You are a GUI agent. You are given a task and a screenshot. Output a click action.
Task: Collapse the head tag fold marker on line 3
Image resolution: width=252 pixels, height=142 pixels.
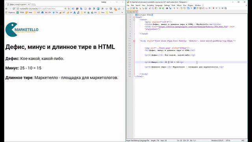point(134,20)
